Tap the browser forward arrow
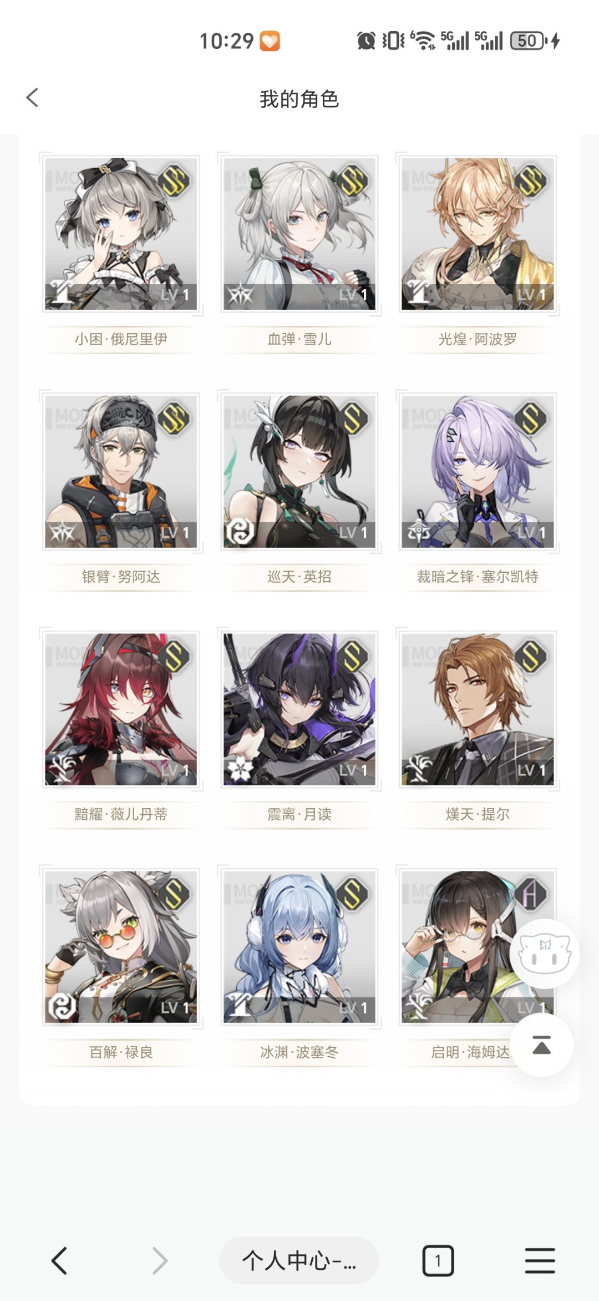The height and width of the screenshot is (1301, 599). pos(160,1260)
